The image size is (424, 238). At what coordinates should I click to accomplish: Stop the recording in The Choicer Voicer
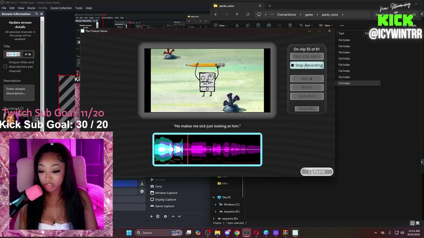point(307,65)
